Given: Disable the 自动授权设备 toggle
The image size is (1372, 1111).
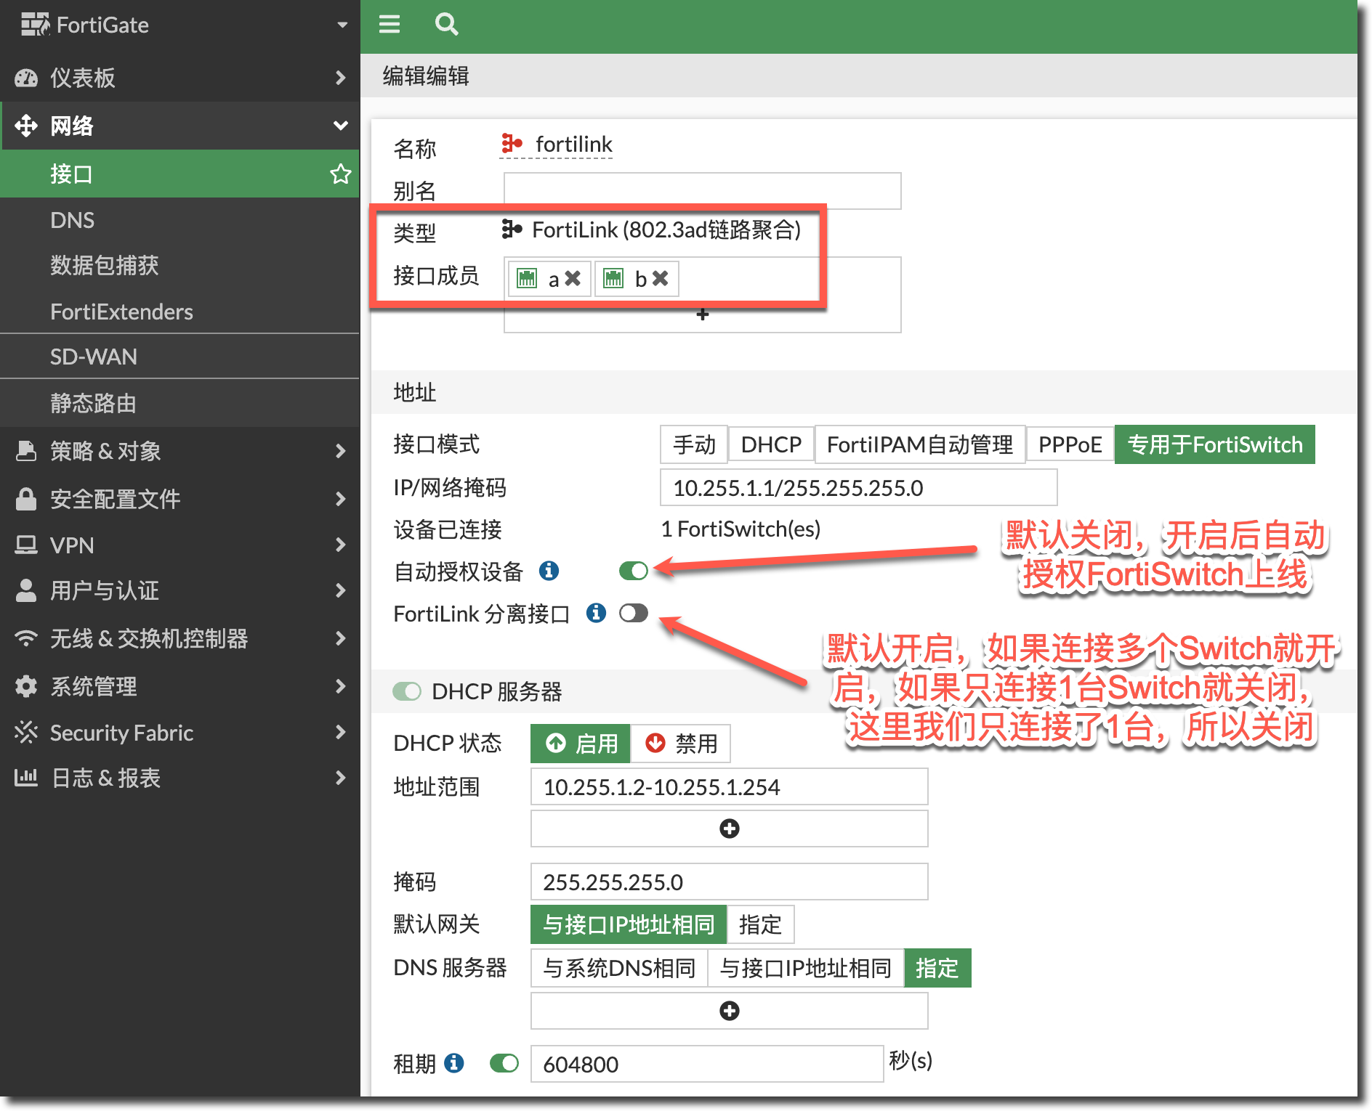Looking at the screenshot, I should click(x=633, y=571).
